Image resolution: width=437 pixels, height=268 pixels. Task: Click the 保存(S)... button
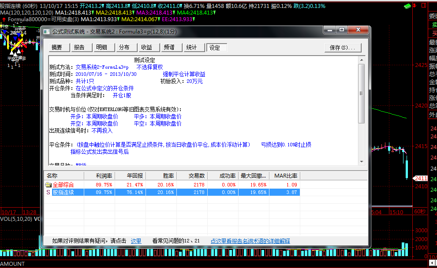click(343, 48)
